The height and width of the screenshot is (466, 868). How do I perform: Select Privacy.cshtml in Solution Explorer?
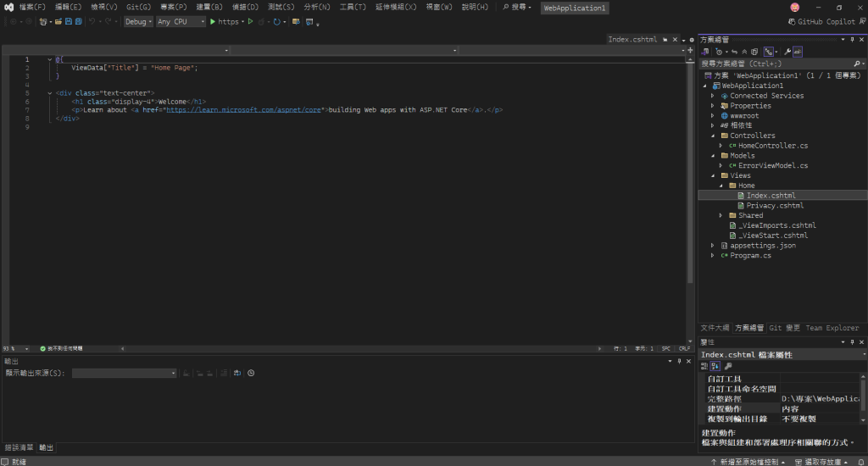pos(775,205)
